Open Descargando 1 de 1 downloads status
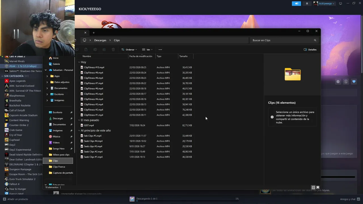 coord(147,199)
